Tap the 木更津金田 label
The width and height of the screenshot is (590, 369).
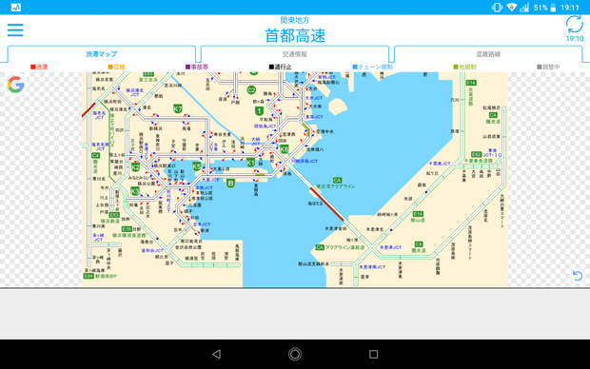[x=336, y=228]
